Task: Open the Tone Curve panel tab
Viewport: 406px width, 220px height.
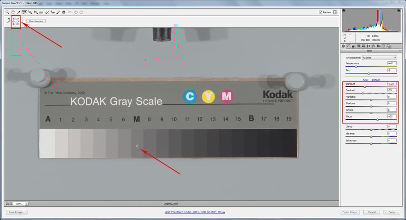Action: (348, 46)
